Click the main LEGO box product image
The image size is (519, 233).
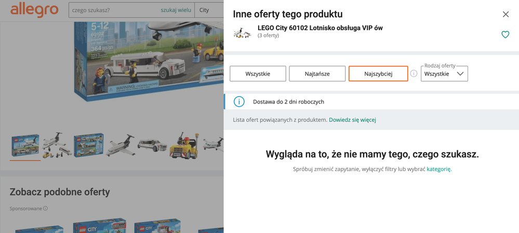point(149,61)
